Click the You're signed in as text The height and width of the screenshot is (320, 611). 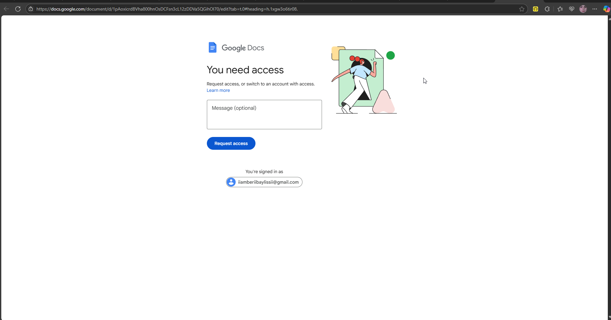pyautogui.click(x=264, y=172)
